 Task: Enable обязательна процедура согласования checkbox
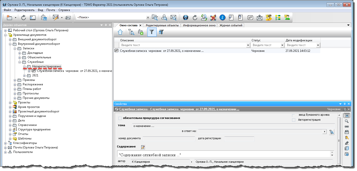tap(120, 118)
